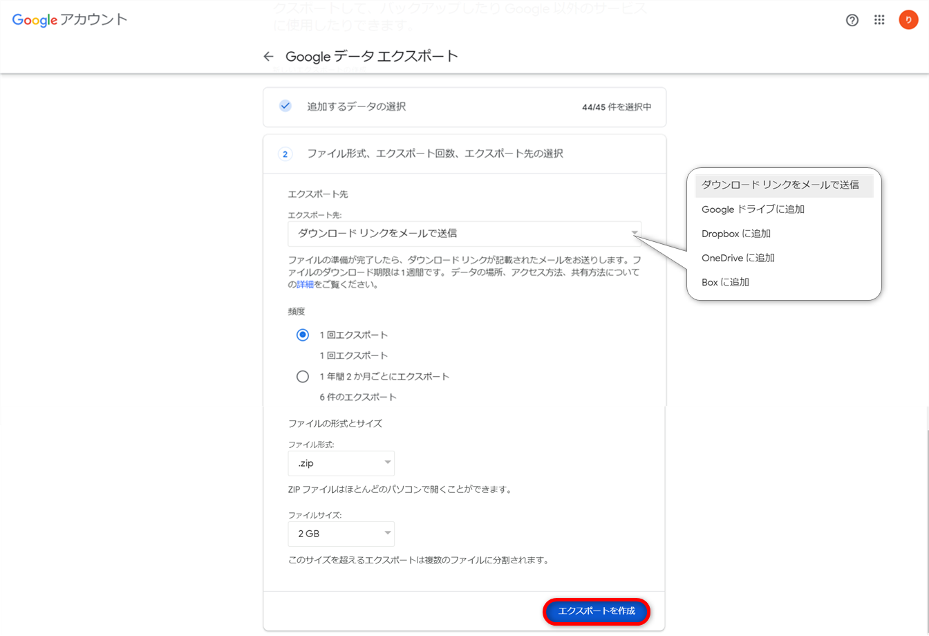Click the back arrow beside Google データ エクスポート

click(x=269, y=57)
